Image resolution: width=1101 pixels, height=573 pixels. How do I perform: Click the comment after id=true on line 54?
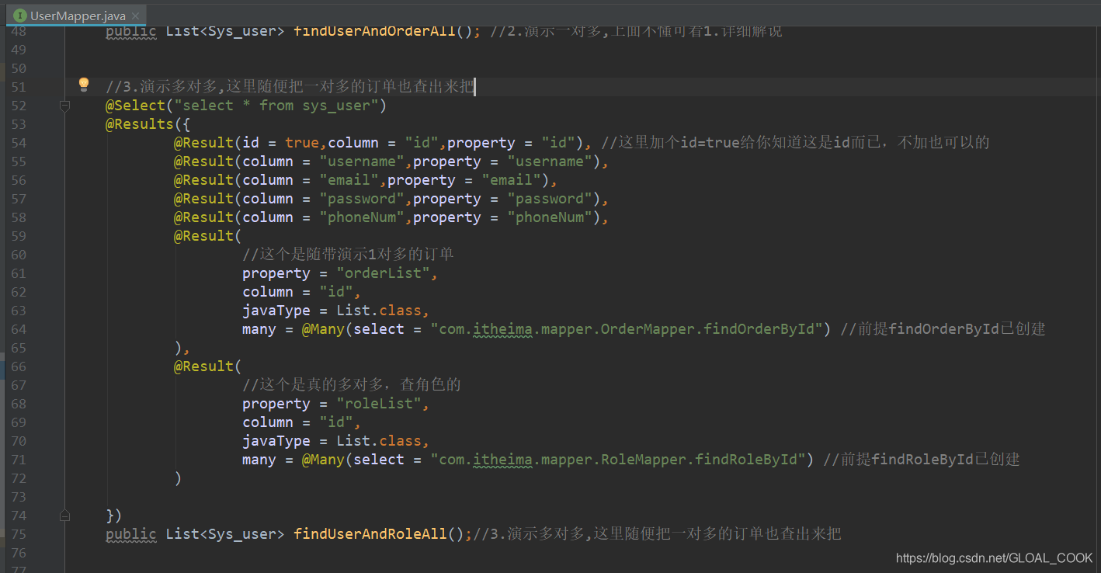pos(795,142)
